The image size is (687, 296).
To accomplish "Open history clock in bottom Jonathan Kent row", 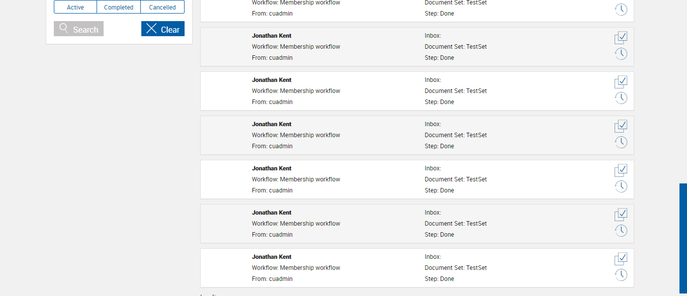I will point(621,275).
